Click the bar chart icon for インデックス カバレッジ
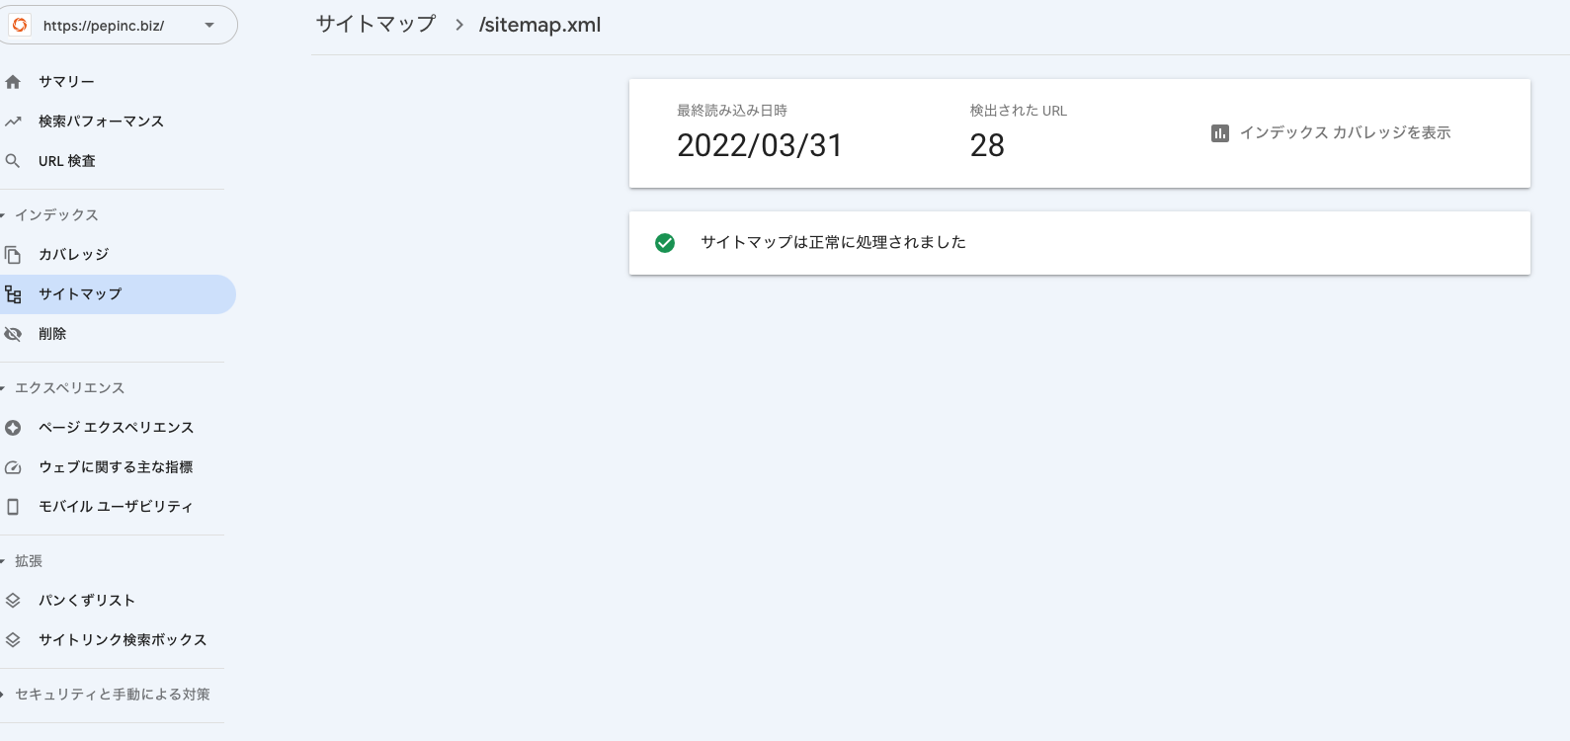The height and width of the screenshot is (741, 1570). click(1220, 133)
